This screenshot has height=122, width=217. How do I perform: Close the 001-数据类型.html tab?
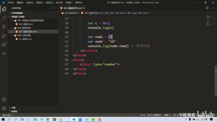coord(84,8)
